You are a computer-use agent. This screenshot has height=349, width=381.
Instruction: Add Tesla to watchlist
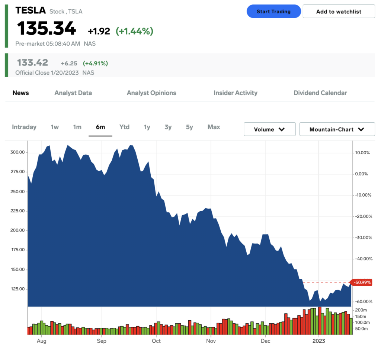tap(339, 12)
